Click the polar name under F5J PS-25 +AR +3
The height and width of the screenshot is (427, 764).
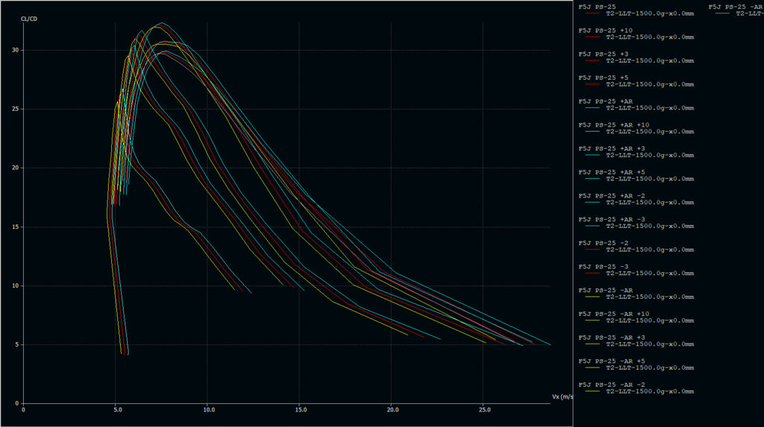tap(649, 155)
